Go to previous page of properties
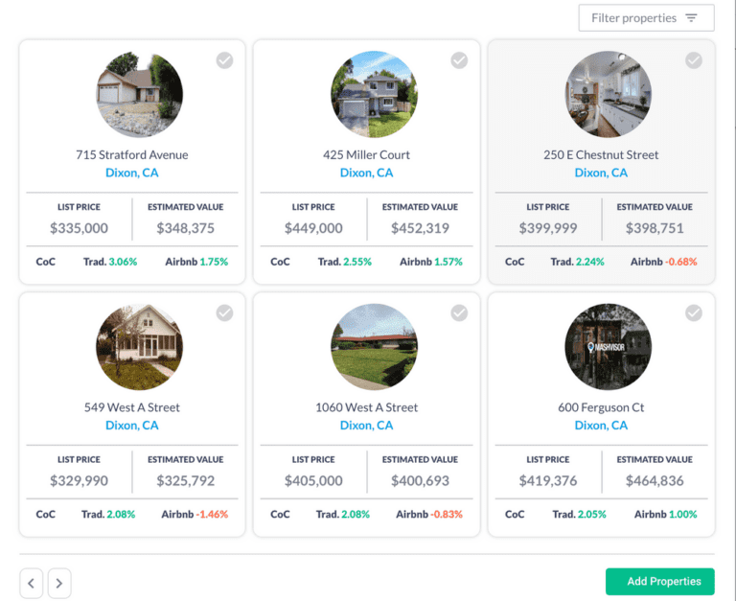 click(32, 582)
